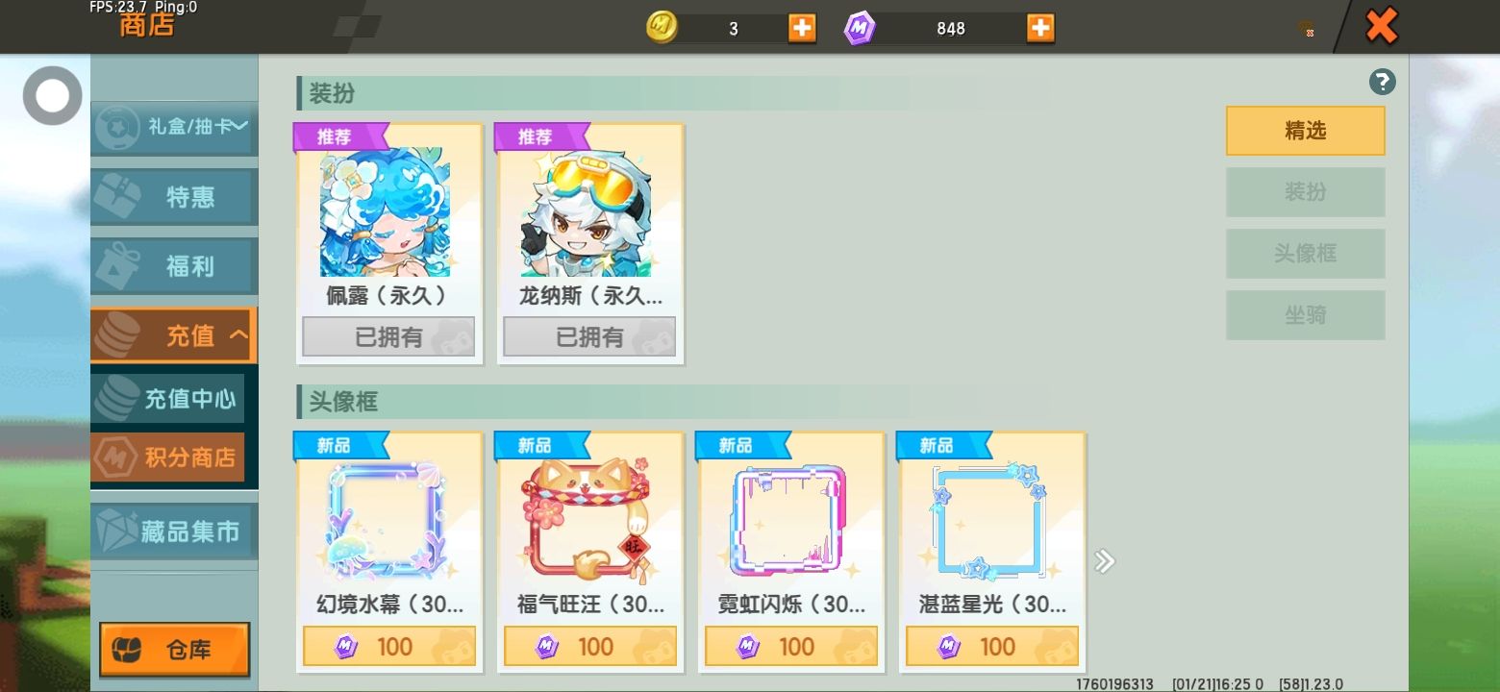Tap the gold coin currency icon

(x=662, y=27)
